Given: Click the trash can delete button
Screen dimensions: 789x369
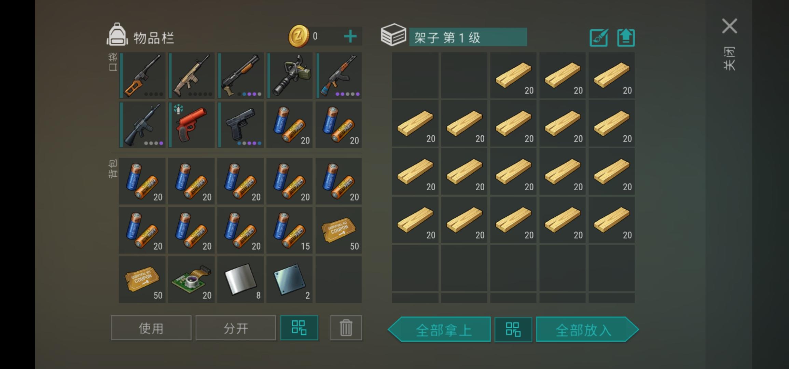Looking at the screenshot, I should 346,328.
